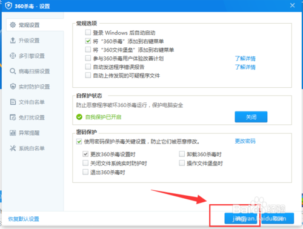
Task: Click the green 自我保护已开启 check icon
Action: (x=79, y=117)
